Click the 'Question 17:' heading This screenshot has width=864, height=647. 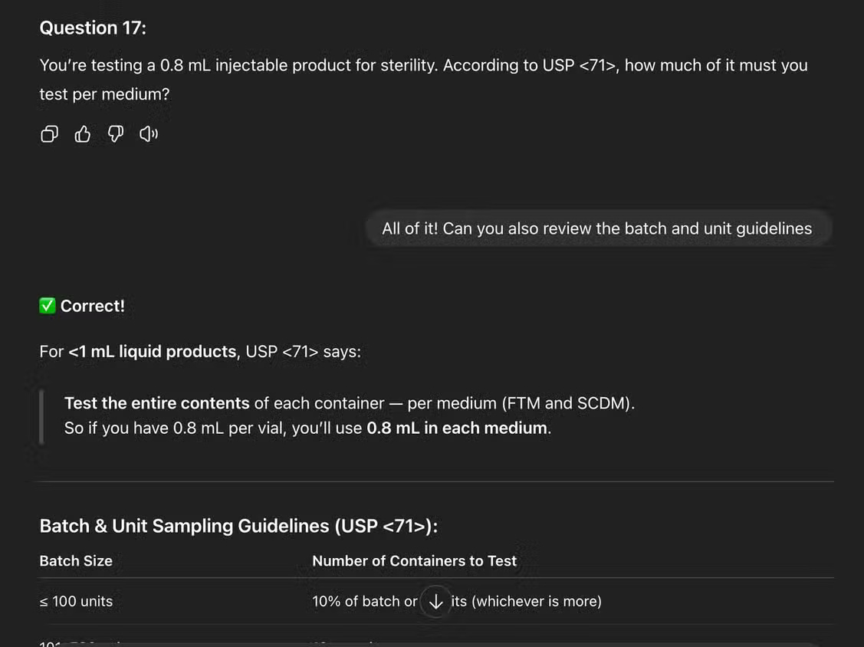(x=93, y=28)
